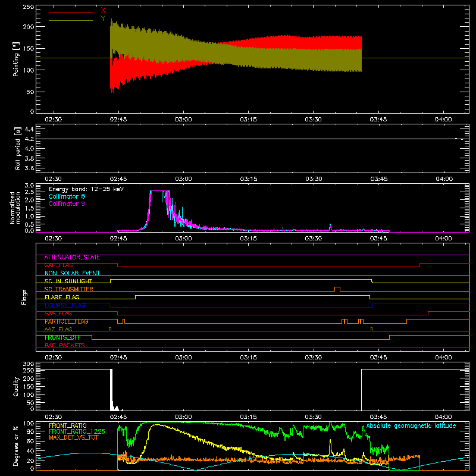The width and height of the screenshot is (476, 476).
Task: Select the 'Energy band: 12-25 keV' annotation
Action: coord(86,189)
